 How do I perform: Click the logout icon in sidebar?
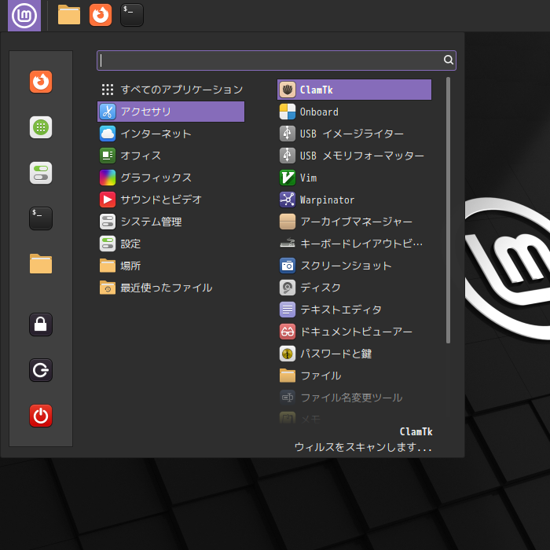(x=41, y=369)
